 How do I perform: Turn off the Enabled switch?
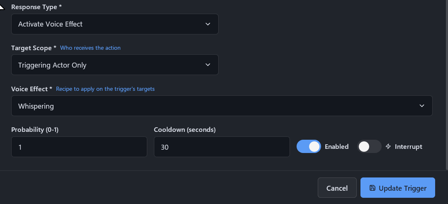pyautogui.click(x=309, y=146)
